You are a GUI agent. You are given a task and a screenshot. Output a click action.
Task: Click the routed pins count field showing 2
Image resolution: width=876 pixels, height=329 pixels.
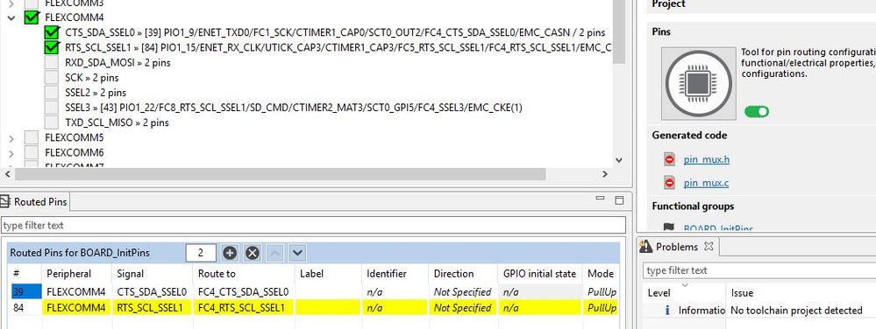coord(201,253)
